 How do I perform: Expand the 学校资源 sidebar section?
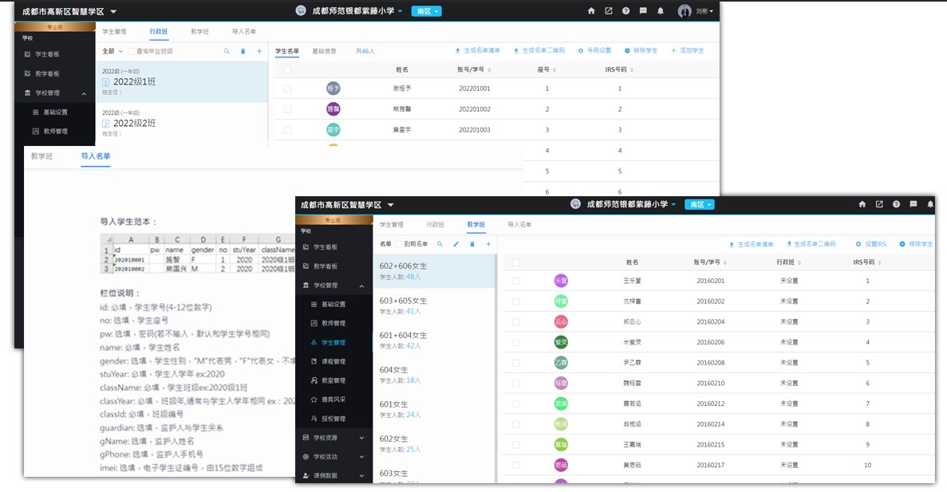coord(333,438)
